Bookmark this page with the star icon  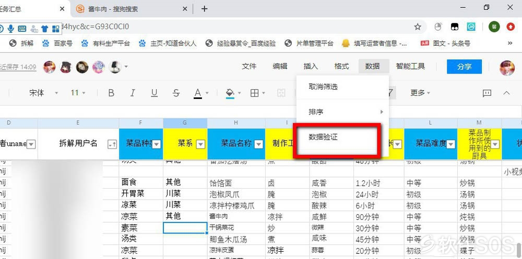point(418,27)
